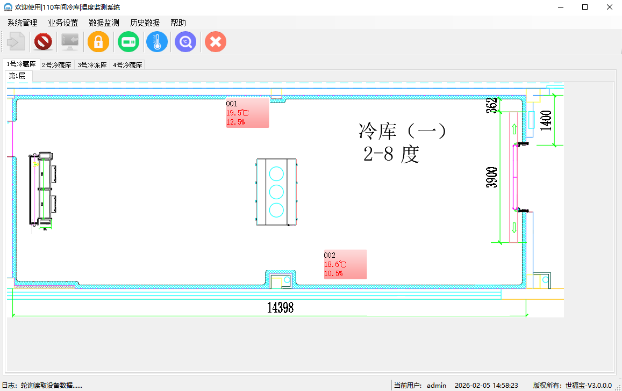The image size is (622, 391).
Task: Click the red X exit icon
Action: pyautogui.click(x=216, y=41)
